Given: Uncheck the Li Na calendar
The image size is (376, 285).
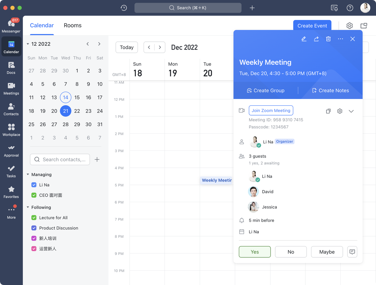Looking at the screenshot, I should 34,185.
